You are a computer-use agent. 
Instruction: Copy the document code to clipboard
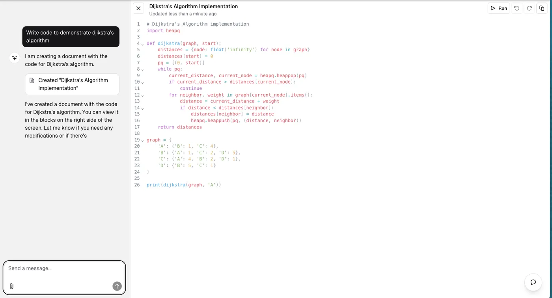(542, 8)
